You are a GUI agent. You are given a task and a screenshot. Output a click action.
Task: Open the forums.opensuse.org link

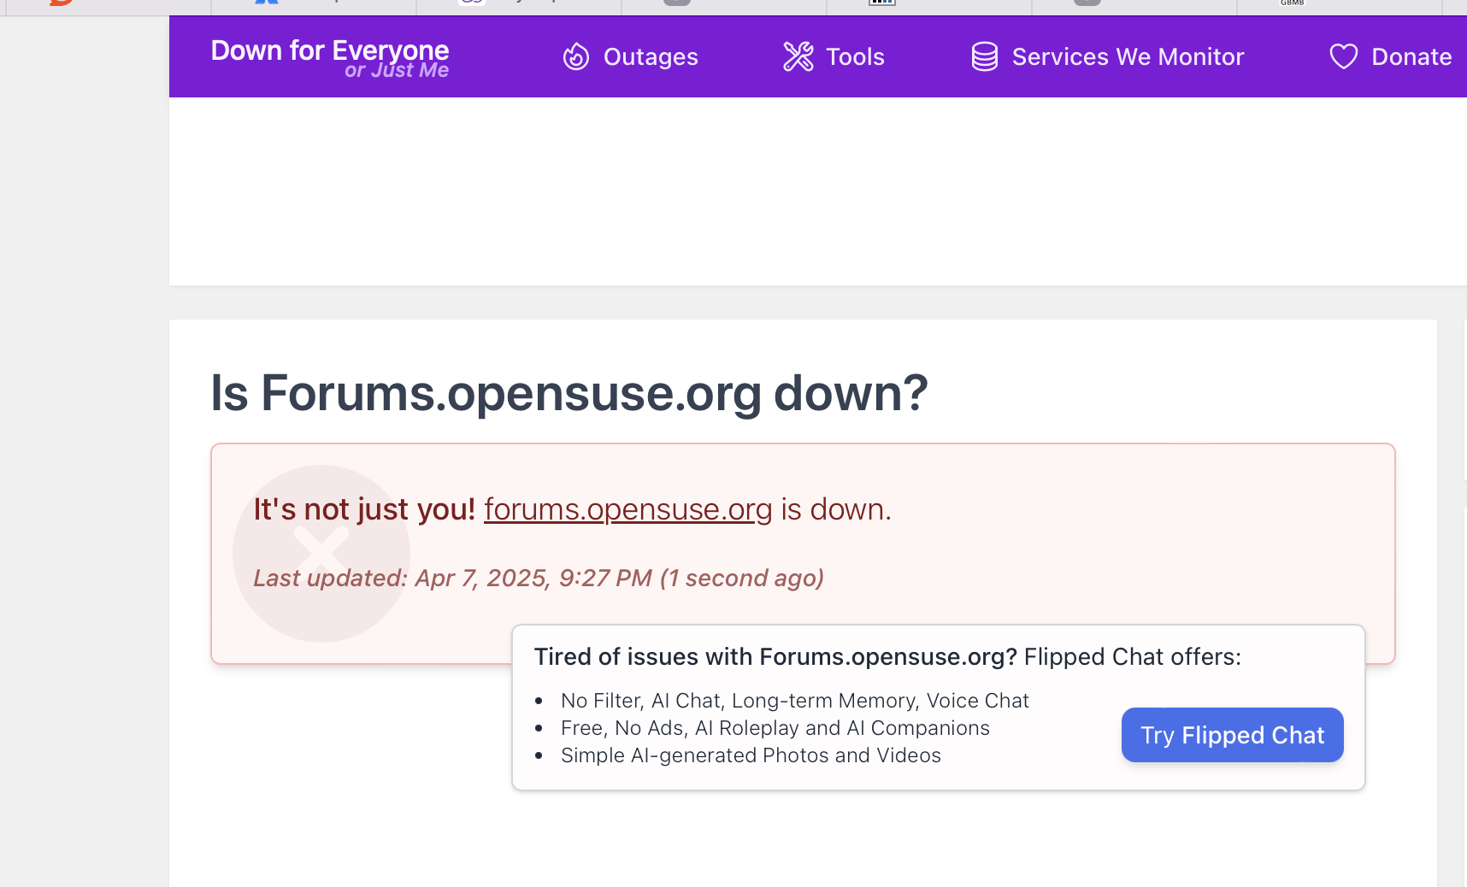(628, 509)
